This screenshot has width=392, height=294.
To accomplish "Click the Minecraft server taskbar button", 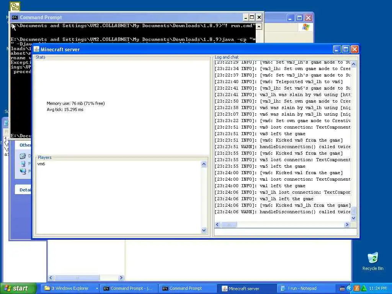I will tap(247, 288).
